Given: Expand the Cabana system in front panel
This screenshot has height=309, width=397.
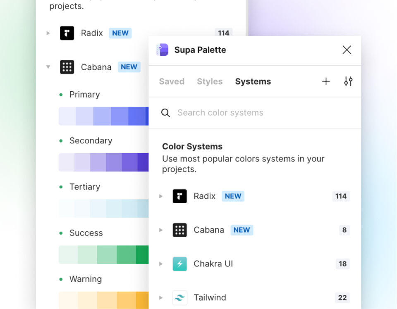Looking at the screenshot, I should [x=161, y=230].
